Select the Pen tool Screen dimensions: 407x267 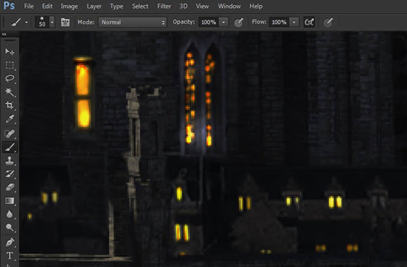9,242
